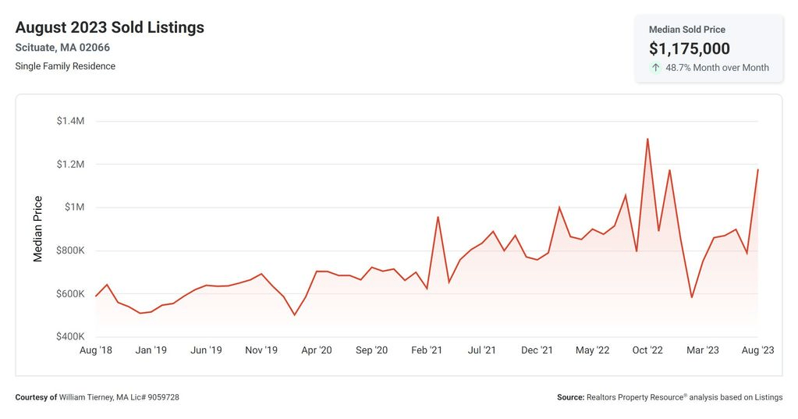Click the $1,175,000 price value
Image resolution: width=798 pixels, height=419 pixels.
[x=689, y=48]
